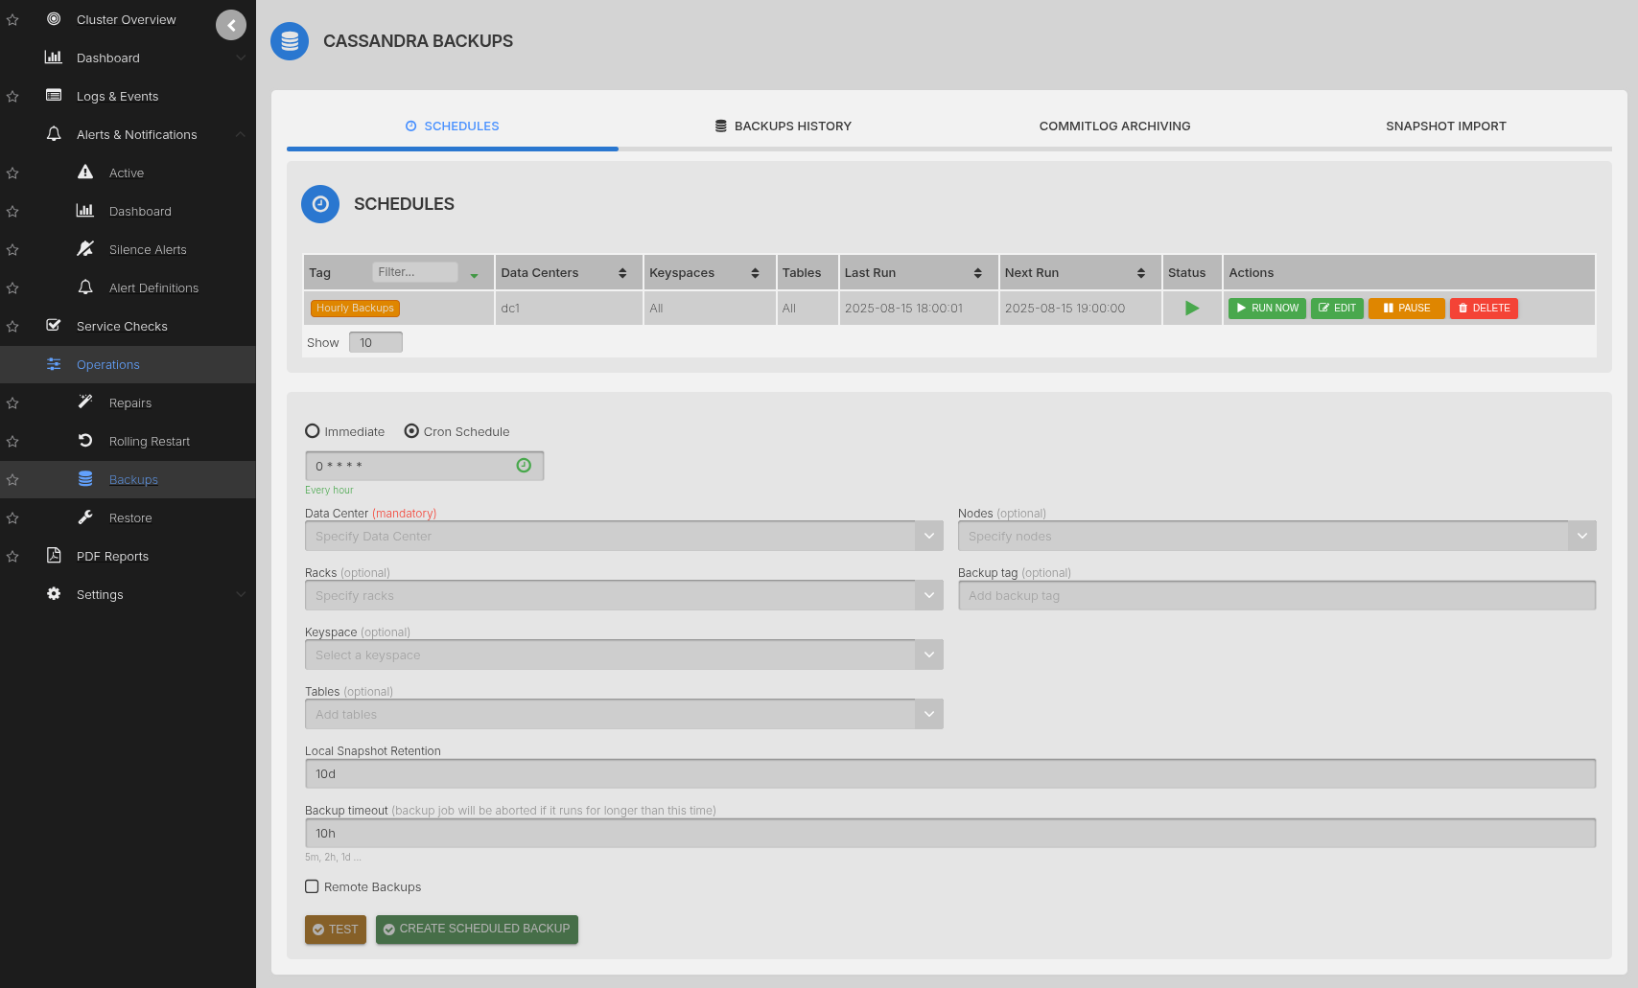Click Create Scheduled Backup button
This screenshot has width=1638, height=988.
coord(477,929)
